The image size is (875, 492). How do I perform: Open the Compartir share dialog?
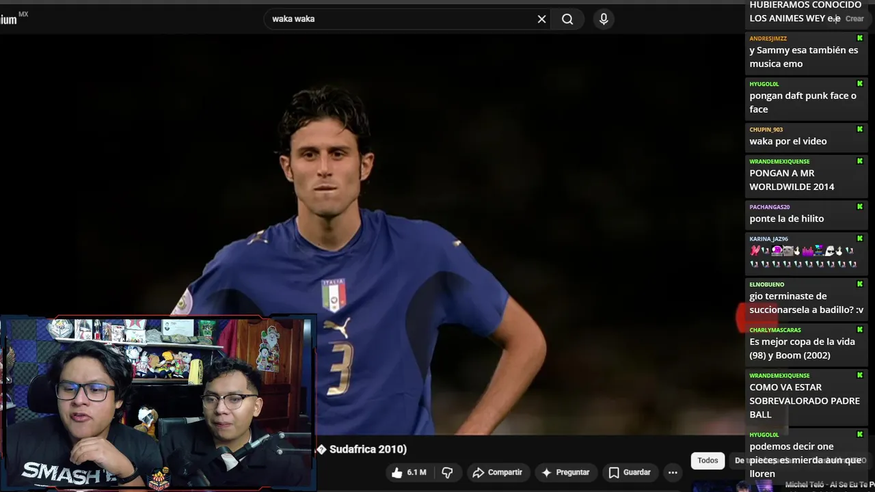[x=497, y=472]
